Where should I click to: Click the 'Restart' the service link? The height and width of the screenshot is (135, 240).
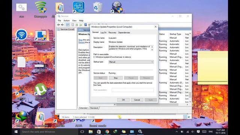(x=81, y=42)
